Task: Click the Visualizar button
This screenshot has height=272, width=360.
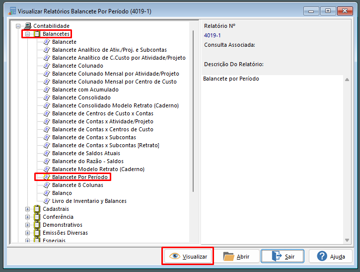Action: [x=188, y=257]
